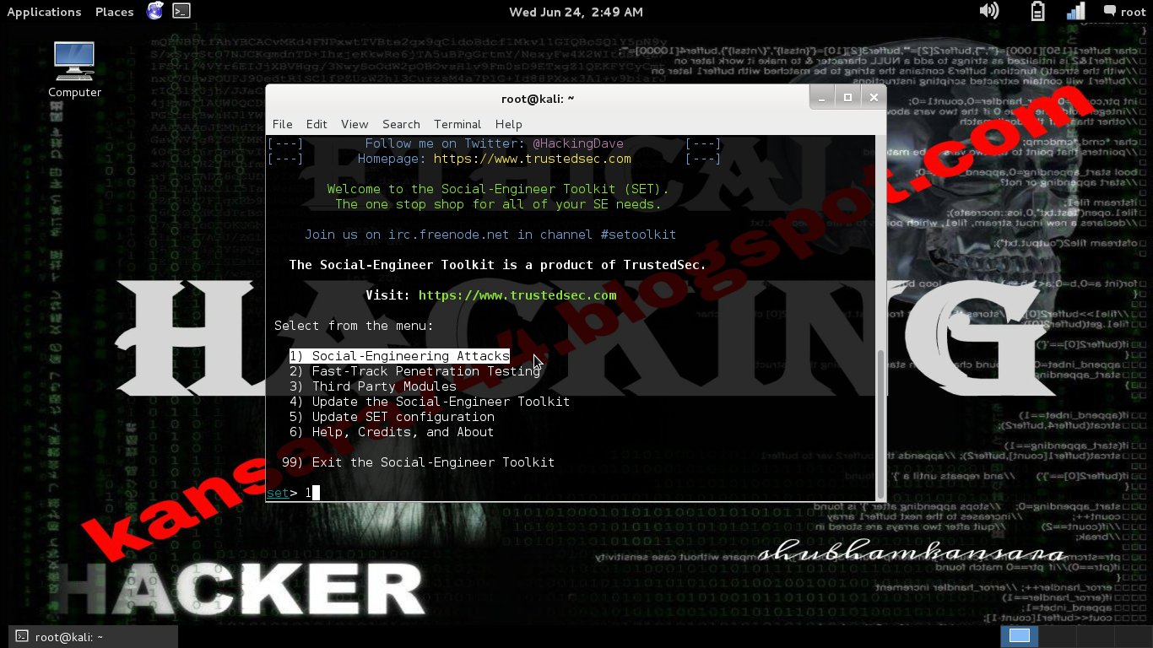The height and width of the screenshot is (648, 1153).
Task: Open the root user menu
Action: (1133, 12)
